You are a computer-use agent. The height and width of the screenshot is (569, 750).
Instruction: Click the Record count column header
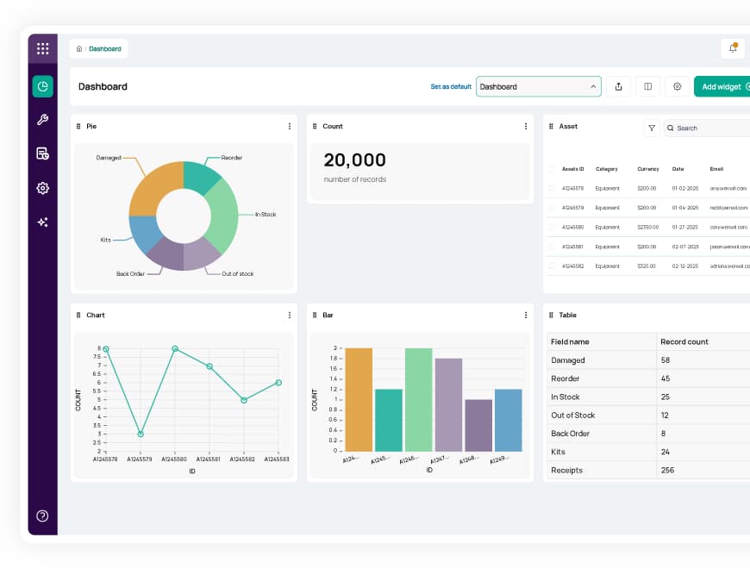coord(684,342)
